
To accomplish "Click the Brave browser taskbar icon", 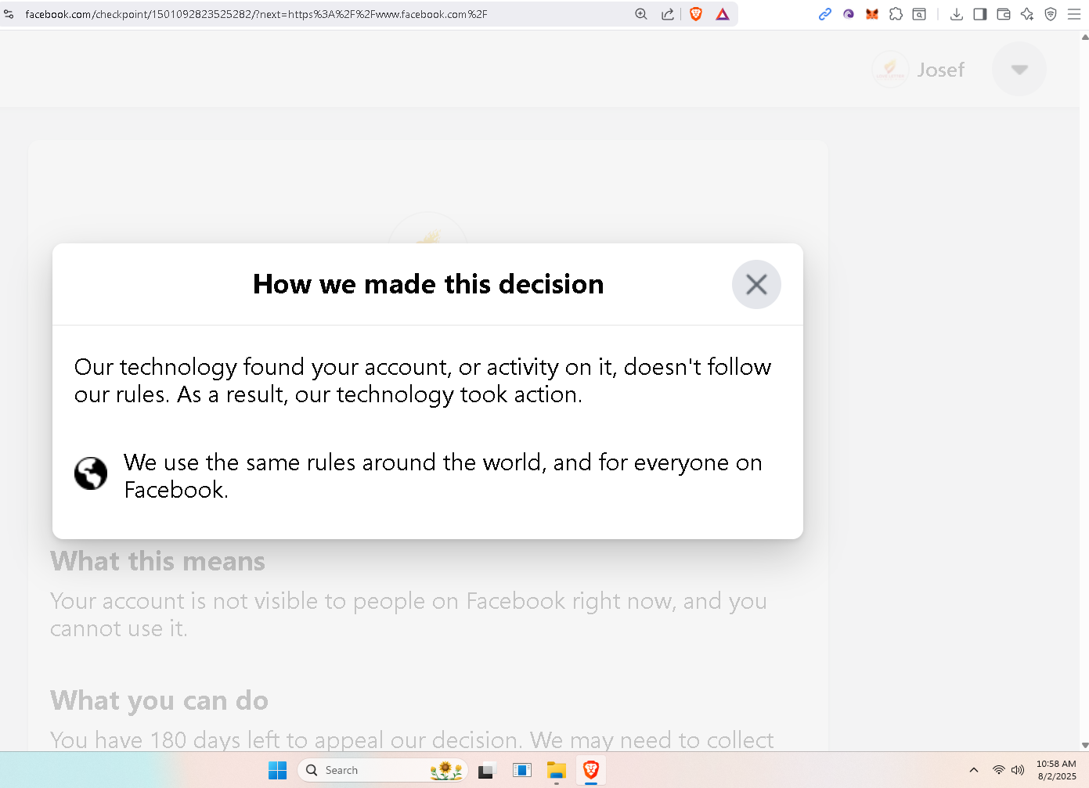I will pos(591,770).
